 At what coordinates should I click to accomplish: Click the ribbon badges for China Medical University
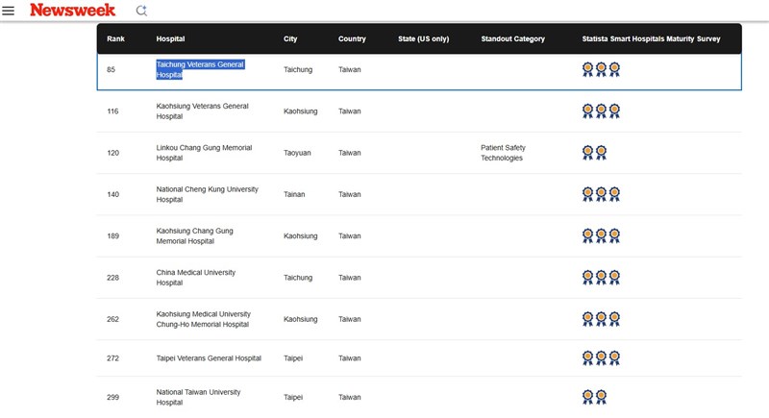pos(601,278)
